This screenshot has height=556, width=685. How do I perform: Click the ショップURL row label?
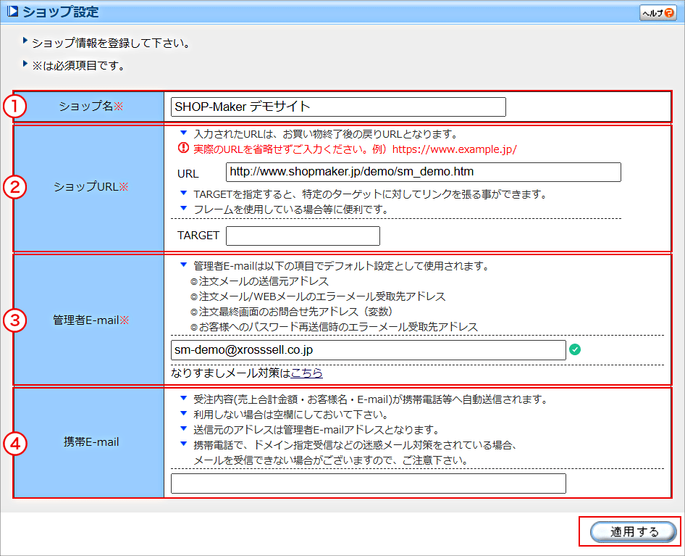91,187
